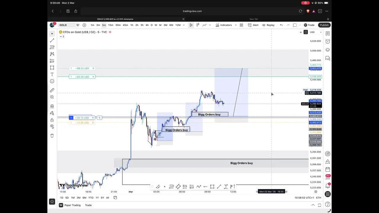This screenshot has height=213, width=379.
Task: Click the compare or add symbol plus
Action: coord(84,25)
